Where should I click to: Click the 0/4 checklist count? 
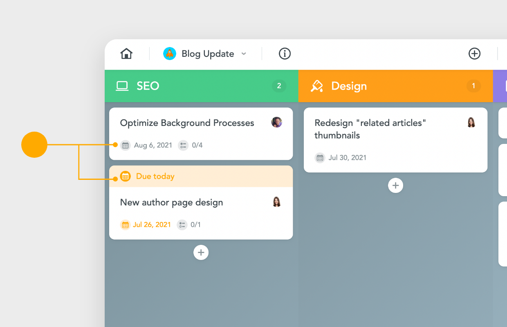point(197,145)
